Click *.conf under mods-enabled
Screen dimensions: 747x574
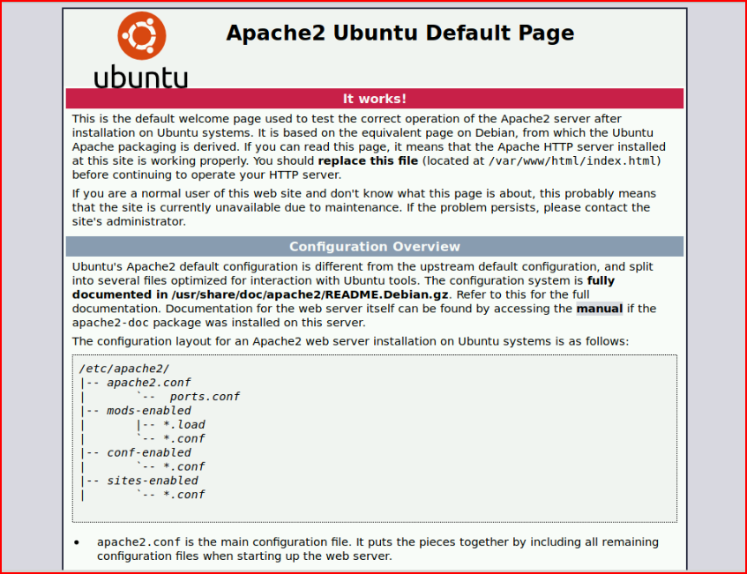tap(184, 438)
